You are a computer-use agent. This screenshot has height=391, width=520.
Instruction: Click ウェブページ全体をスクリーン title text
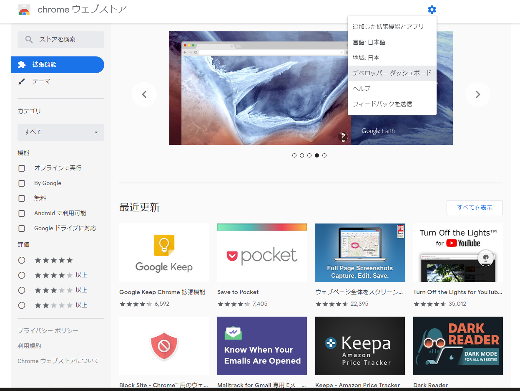(359, 292)
